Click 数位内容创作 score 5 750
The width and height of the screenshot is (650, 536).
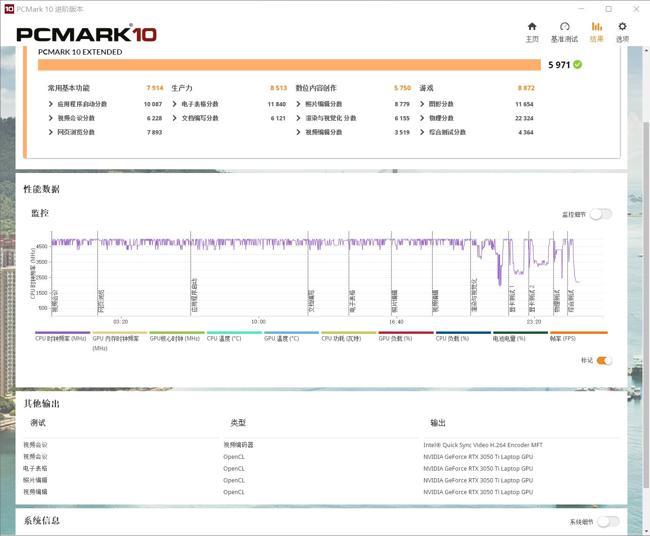pyautogui.click(x=403, y=88)
